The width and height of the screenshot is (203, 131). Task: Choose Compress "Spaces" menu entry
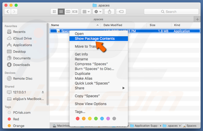pyautogui.click(x=91, y=64)
